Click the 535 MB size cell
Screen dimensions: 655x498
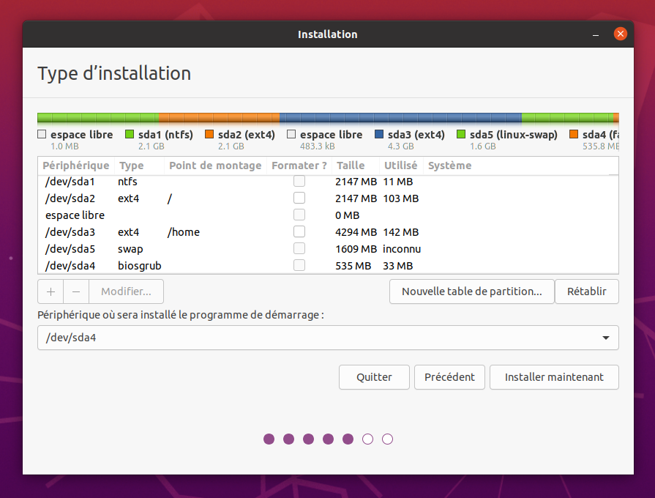pos(353,266)
